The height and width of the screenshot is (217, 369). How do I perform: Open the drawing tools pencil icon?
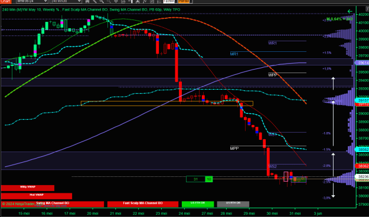(94, 1)
